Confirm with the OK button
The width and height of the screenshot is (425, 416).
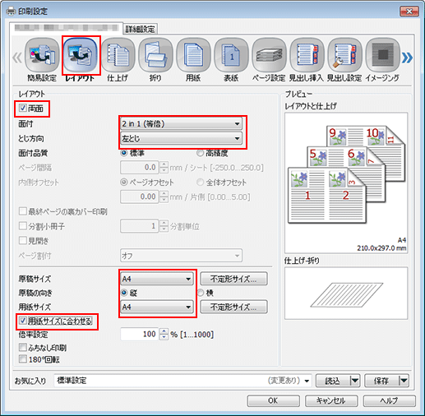click(273, 400)
